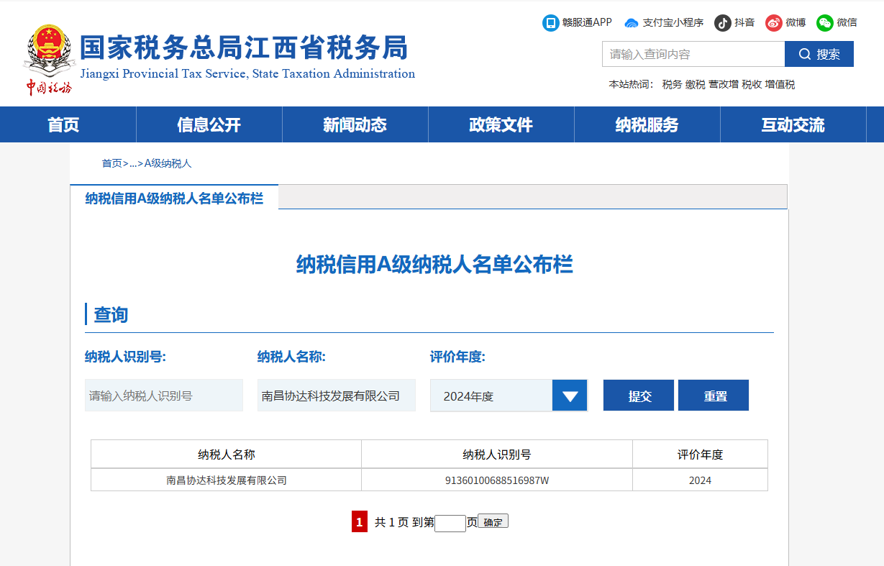
Task: Focus the 纳税人识别号 input field
Action: pyautogui.click(x=164, y=396)
